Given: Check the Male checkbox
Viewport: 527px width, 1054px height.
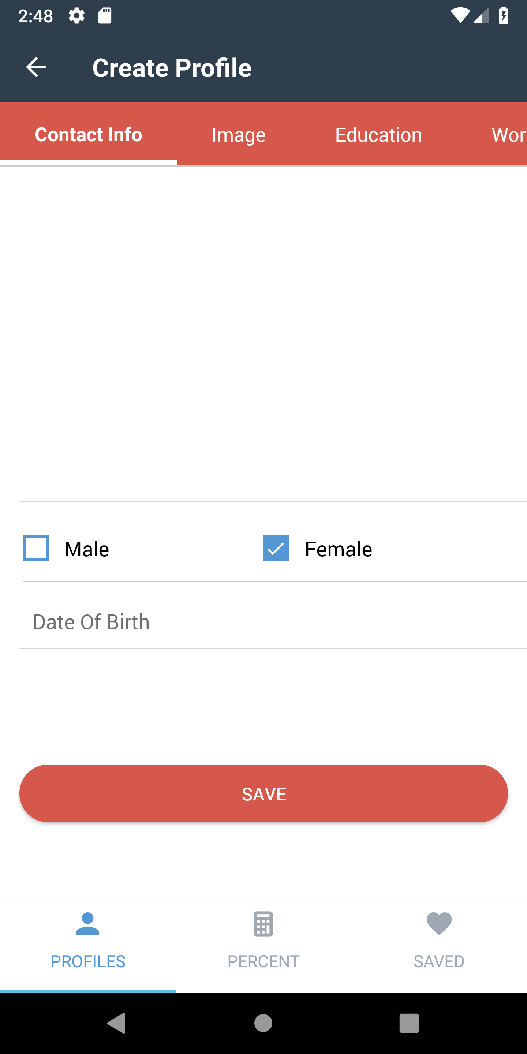Looking at the screenshot, I should (x=35, y=549).
